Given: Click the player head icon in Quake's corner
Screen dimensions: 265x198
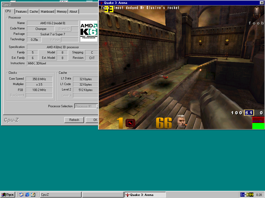Looking at the screenshot, I should [x=257, y=12].
